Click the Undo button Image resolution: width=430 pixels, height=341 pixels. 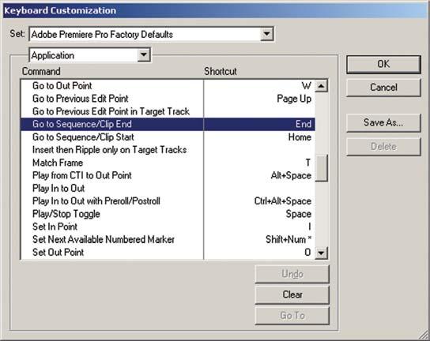(292, 274)
